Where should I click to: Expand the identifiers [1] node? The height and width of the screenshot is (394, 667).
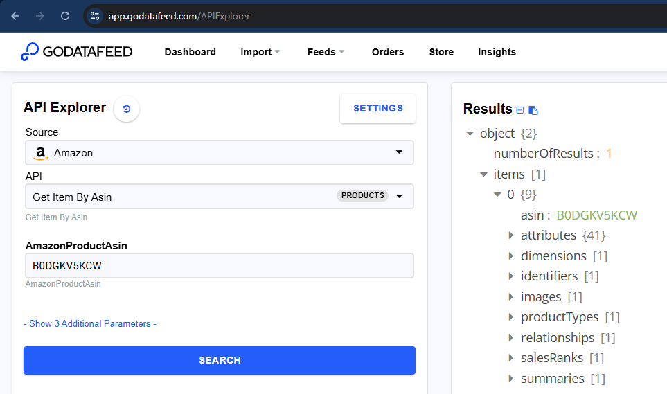[511, 276]
